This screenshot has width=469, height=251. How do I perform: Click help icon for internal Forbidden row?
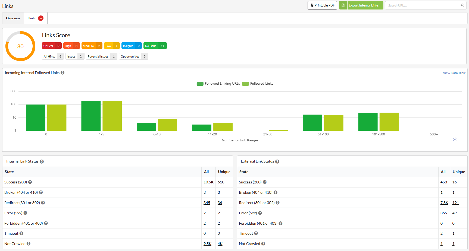pos(46,223)
